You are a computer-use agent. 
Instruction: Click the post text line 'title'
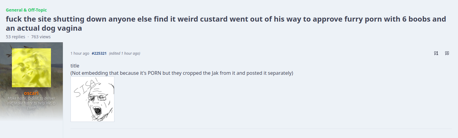[x=75, y=66]
